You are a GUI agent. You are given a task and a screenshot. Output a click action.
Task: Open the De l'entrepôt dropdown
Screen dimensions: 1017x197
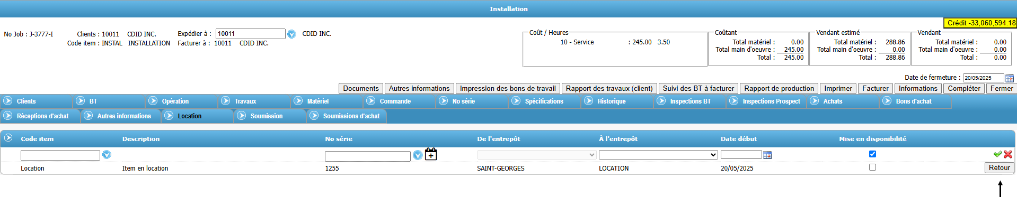pyautogui.click(x=537, y=155)
